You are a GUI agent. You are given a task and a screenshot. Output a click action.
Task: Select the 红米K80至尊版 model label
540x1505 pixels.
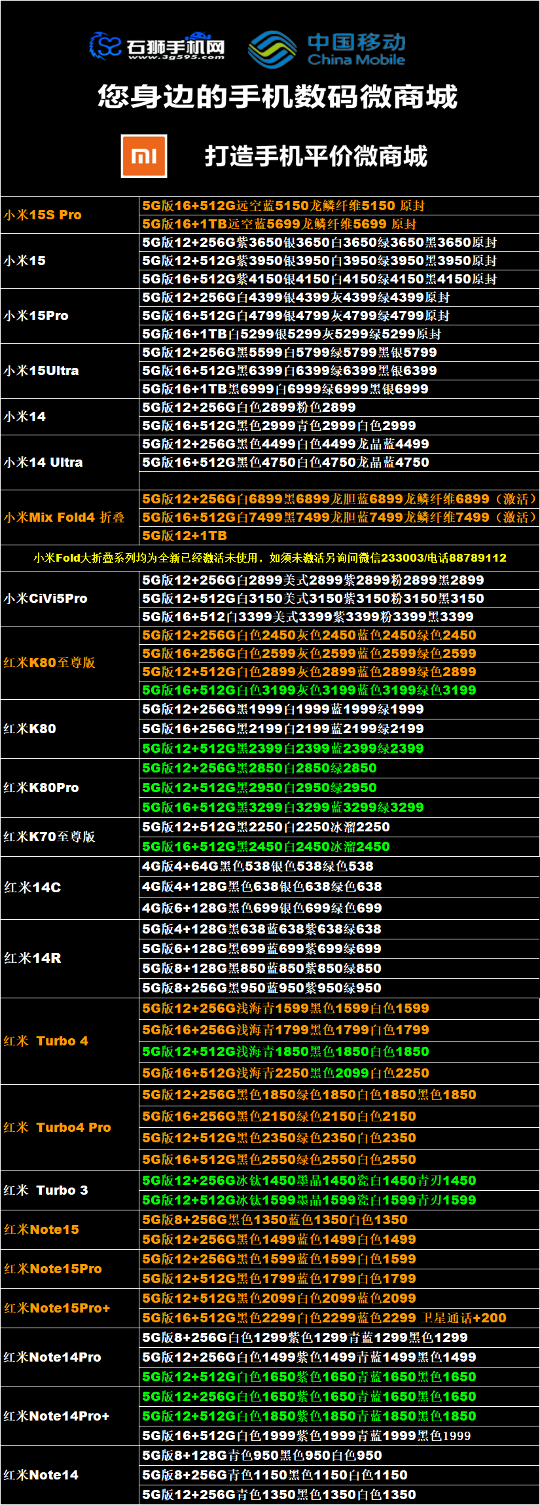tap(50, 662)
